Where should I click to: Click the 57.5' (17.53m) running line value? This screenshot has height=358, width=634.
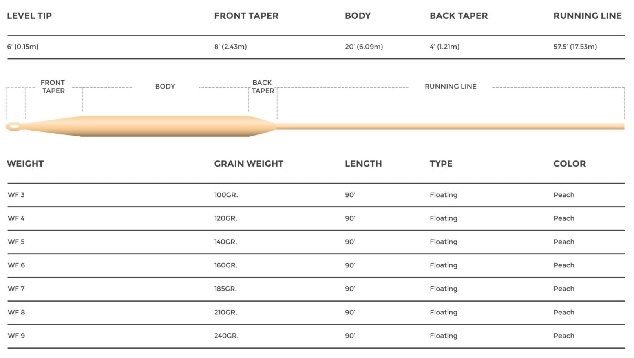pyautogui.click(x=575, y=47)
